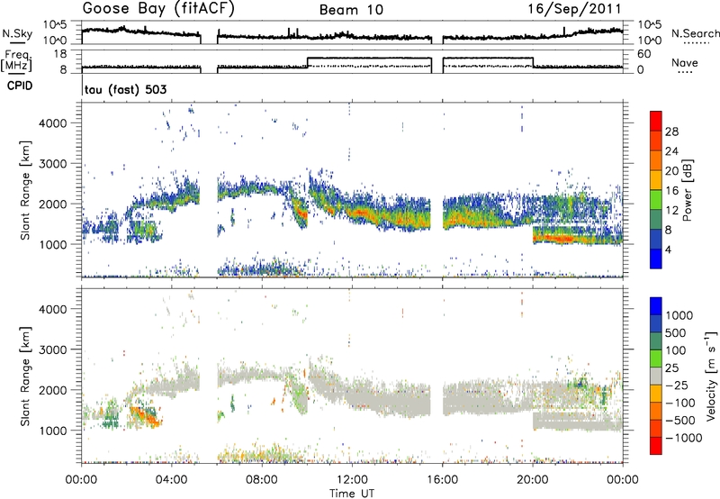Select the '-500' label on Velocity colorbar

pos(680,421)
